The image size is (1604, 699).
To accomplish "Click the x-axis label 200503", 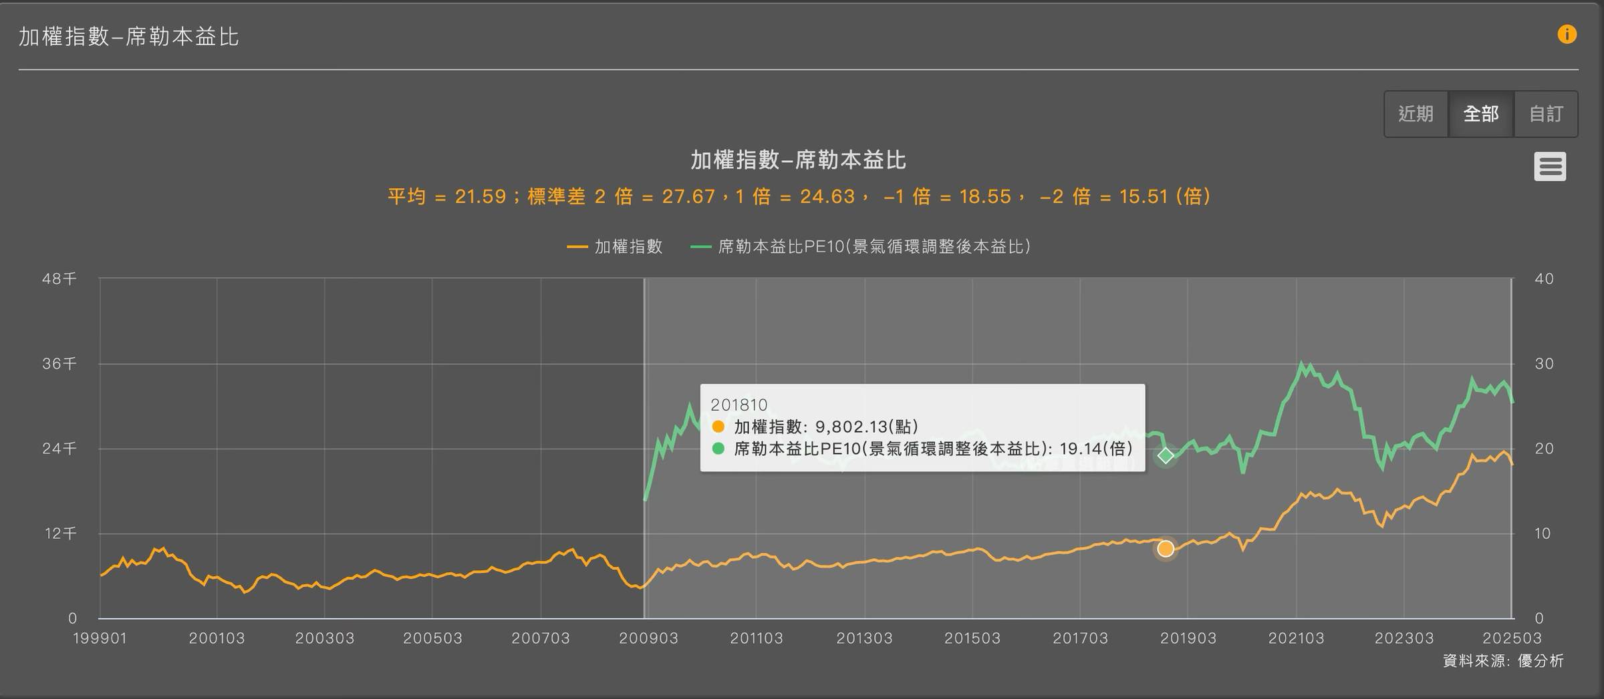I will pos(432,638).
